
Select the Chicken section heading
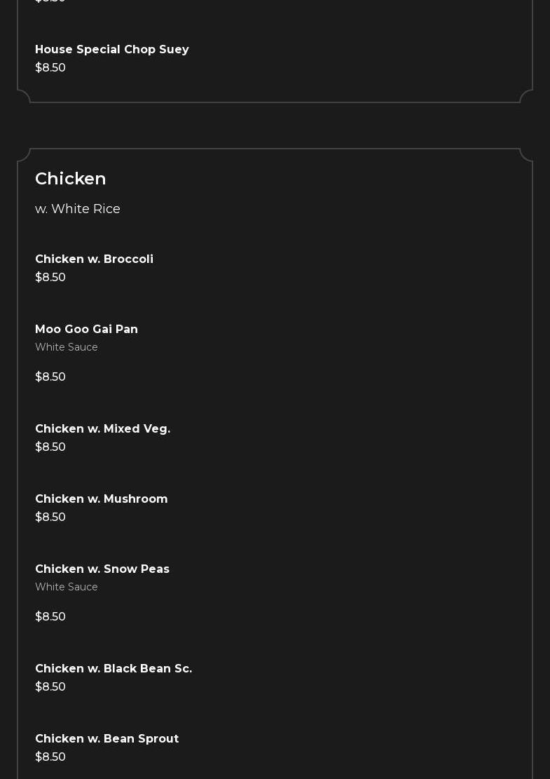point(71,179)
